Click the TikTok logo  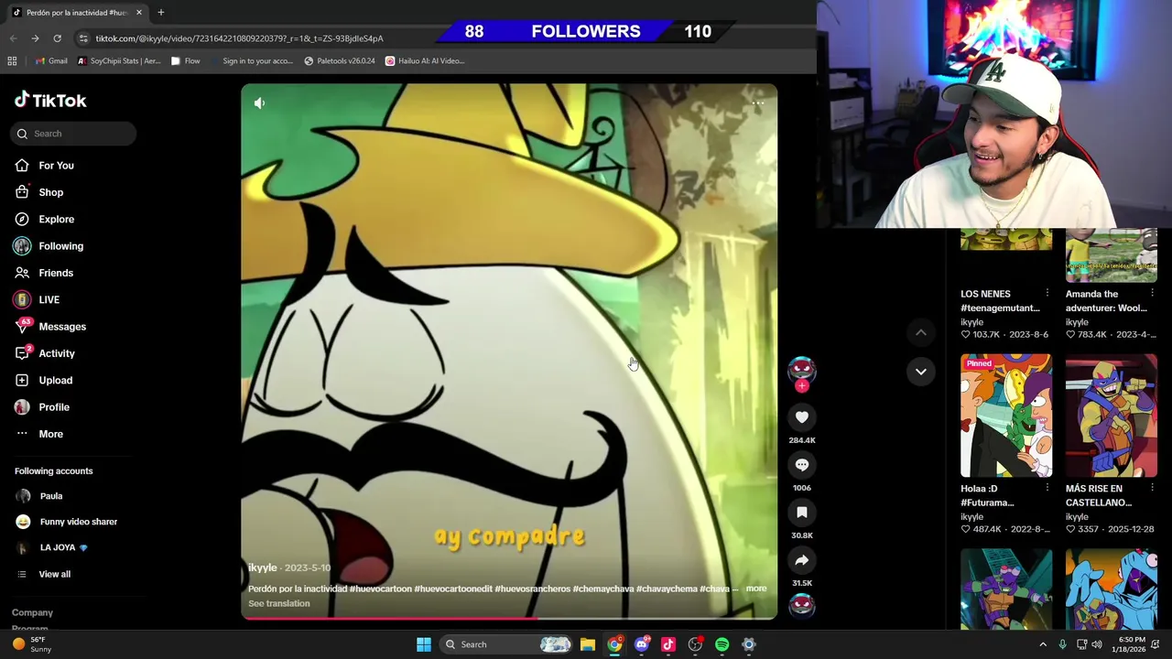(50, 101)
